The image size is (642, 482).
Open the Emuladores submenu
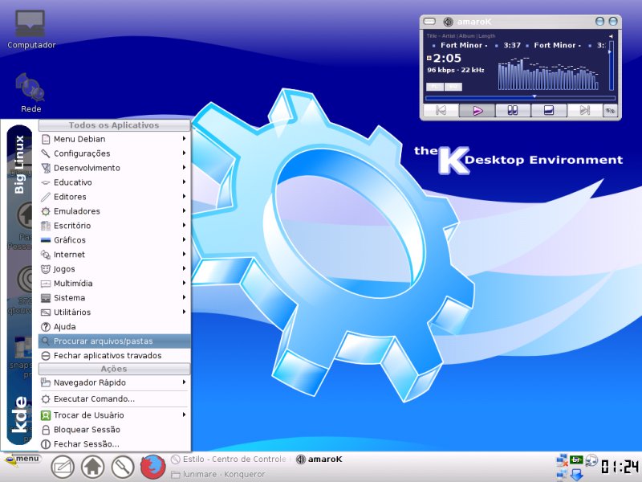[114, 211]
